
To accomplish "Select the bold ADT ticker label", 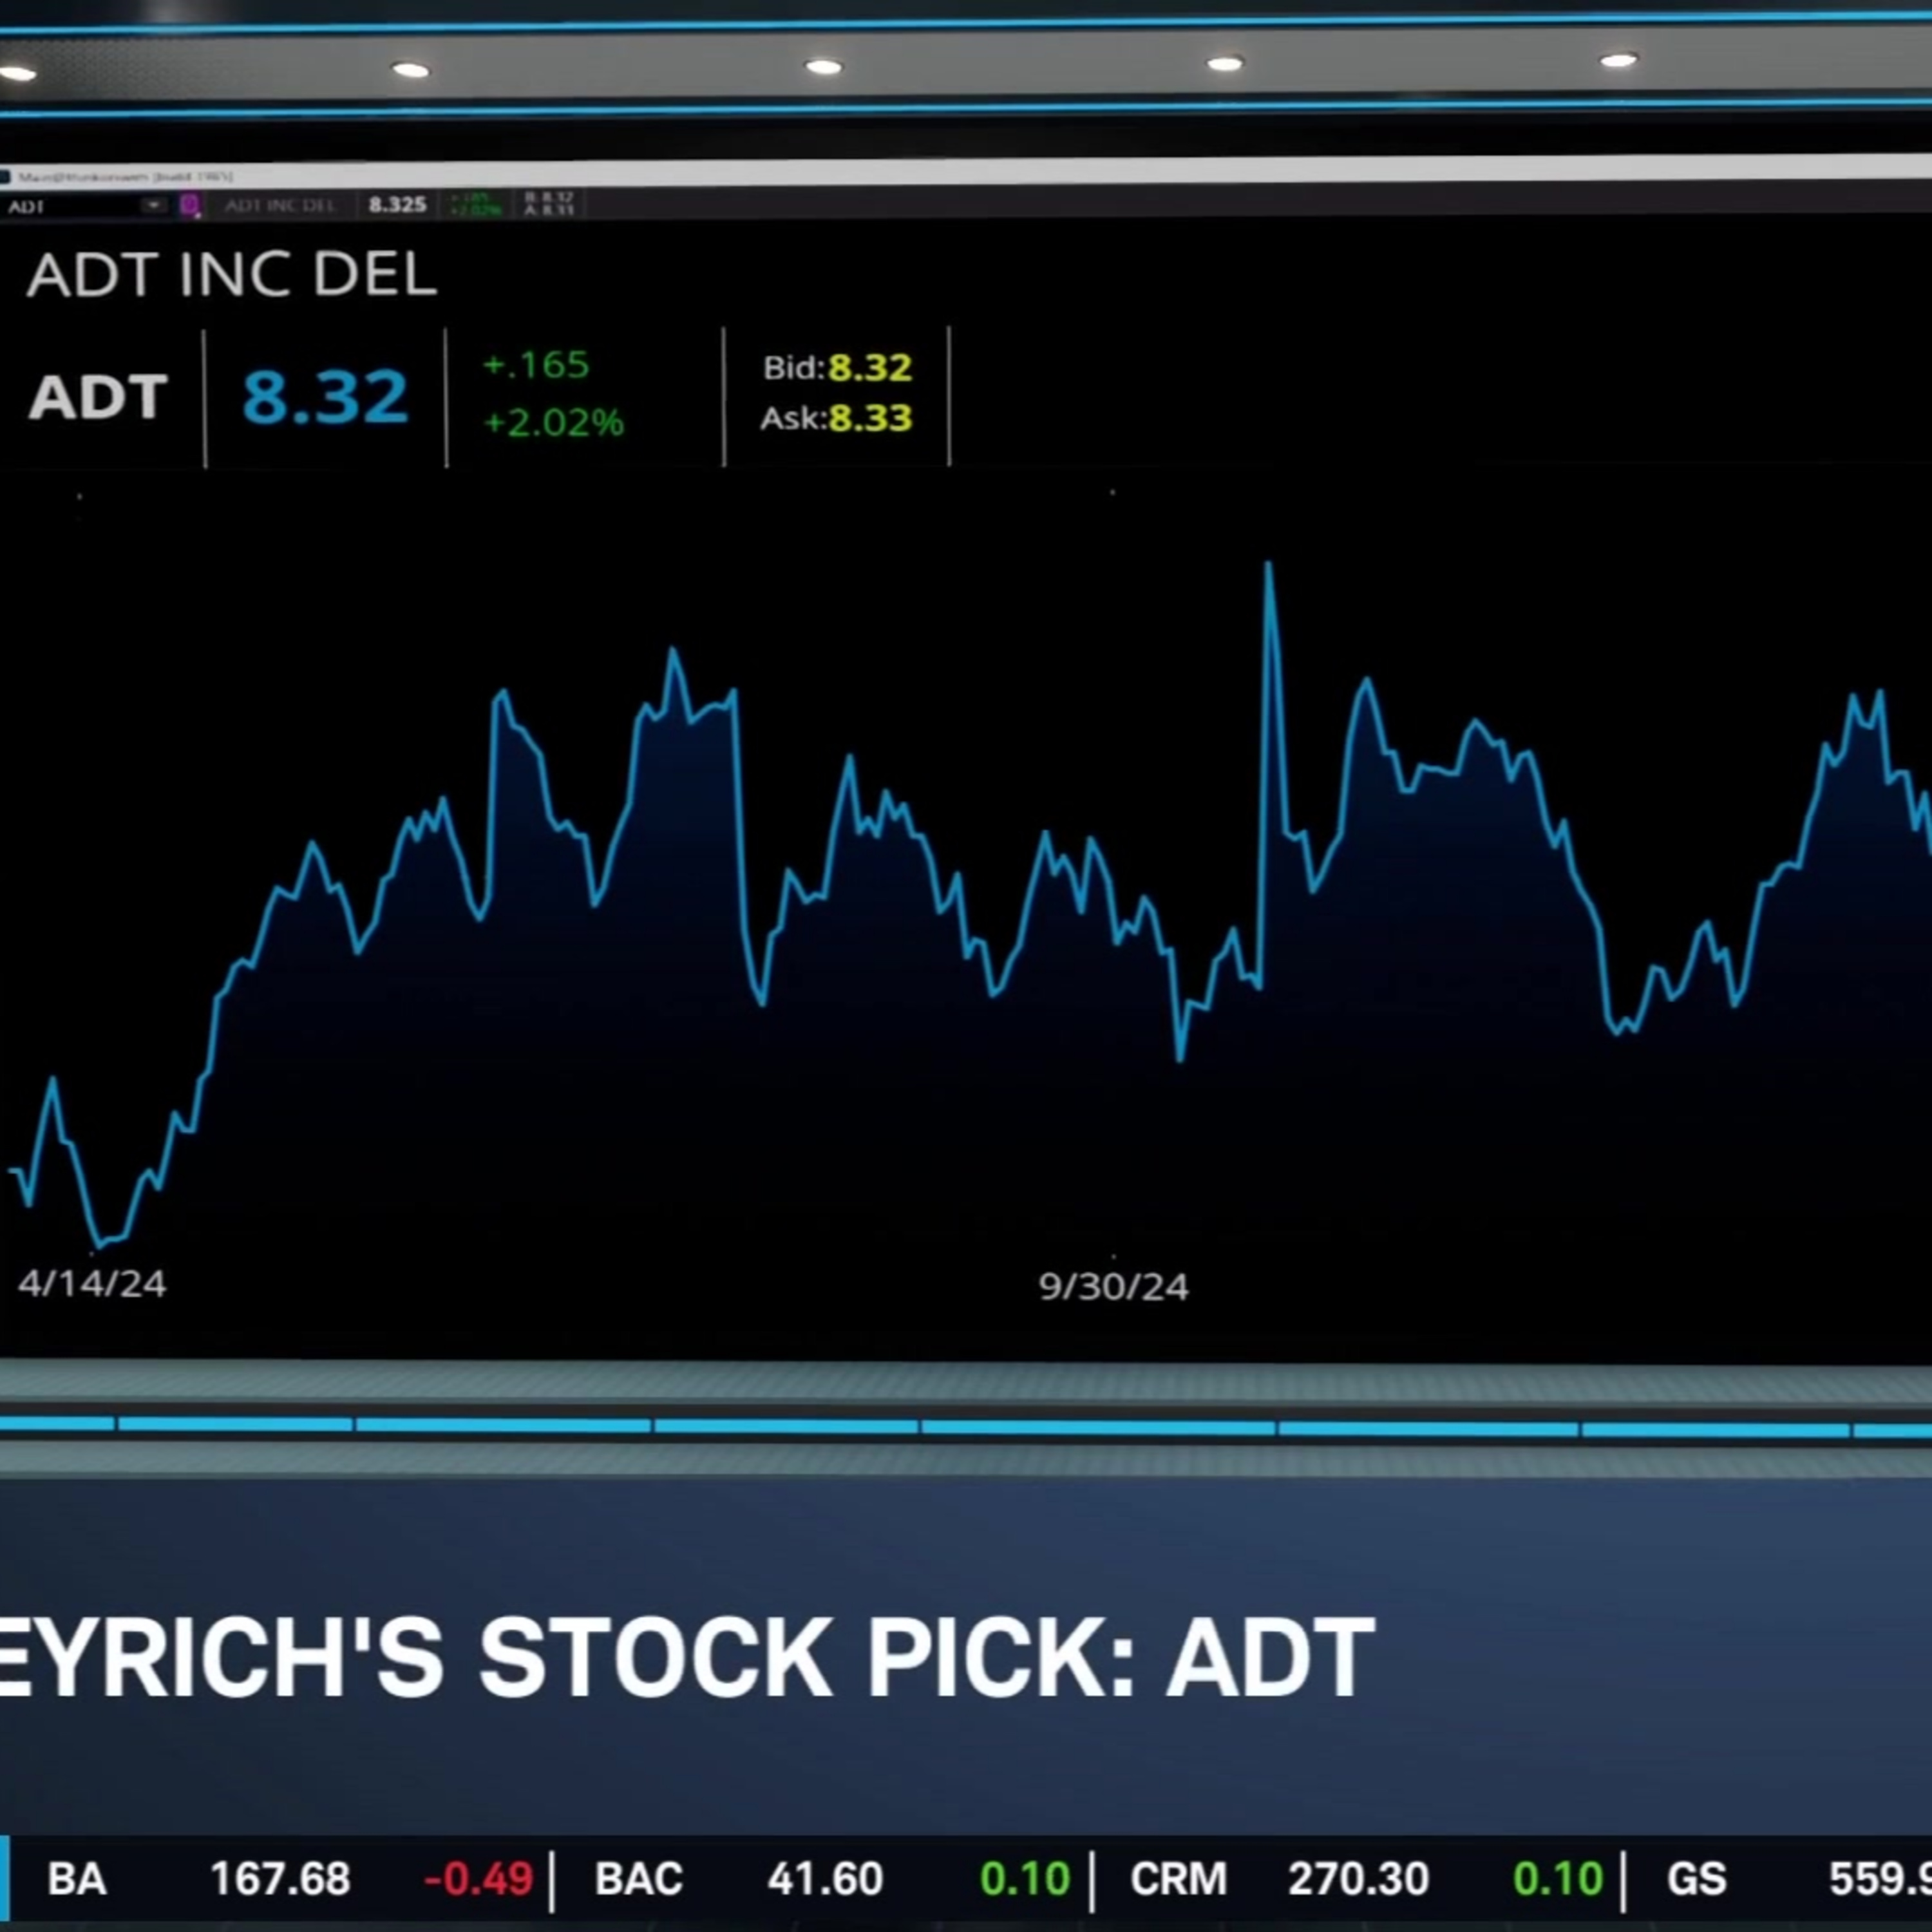I will [x=98, y=397].
